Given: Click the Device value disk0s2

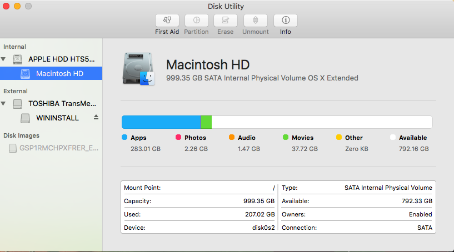Looking at the screenshot, I should (x=263, y=228).
